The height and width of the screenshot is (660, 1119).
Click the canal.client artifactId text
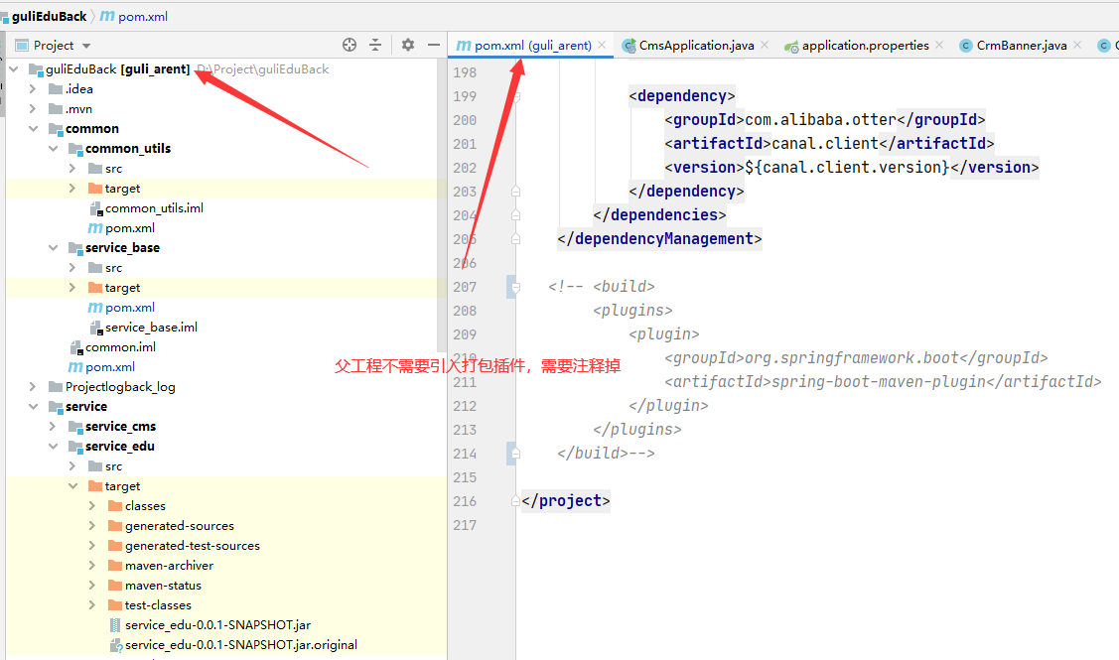(x=824, y=144)
